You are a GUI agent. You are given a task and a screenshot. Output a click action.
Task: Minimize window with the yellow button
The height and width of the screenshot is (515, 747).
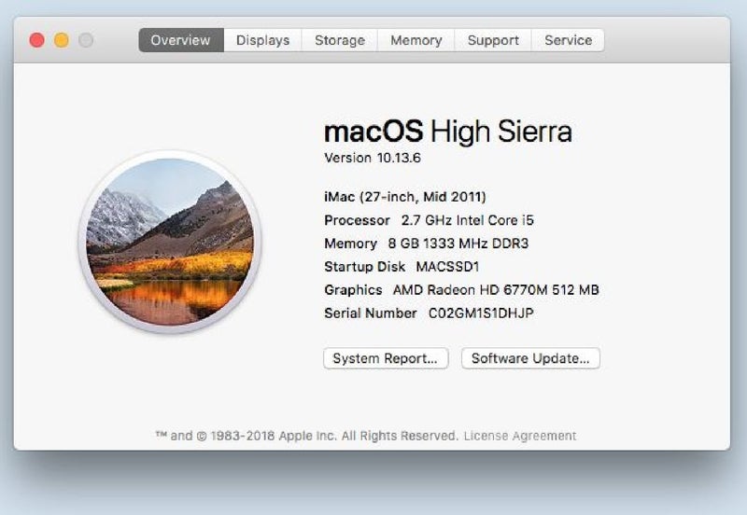point(62,40)
